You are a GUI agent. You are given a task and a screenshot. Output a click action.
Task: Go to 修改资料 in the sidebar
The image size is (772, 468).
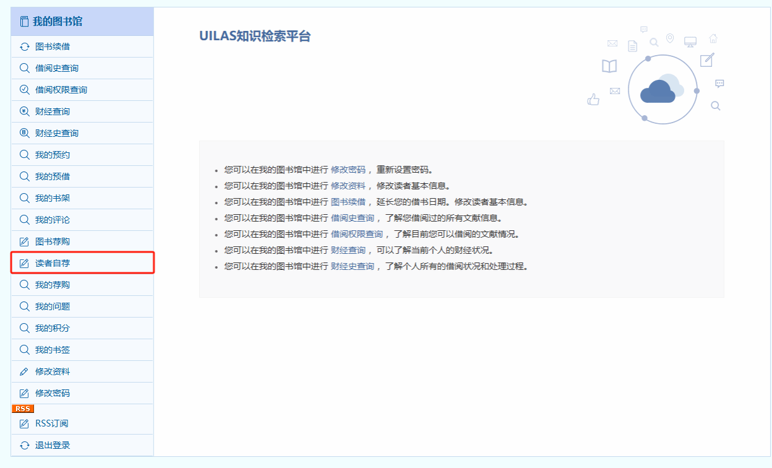(x=82, y=371)
